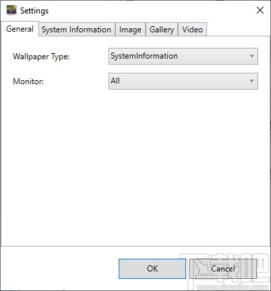This screenshot has width=271, height=291.
Task: Click the Settings title text
Action: point(34,11)
